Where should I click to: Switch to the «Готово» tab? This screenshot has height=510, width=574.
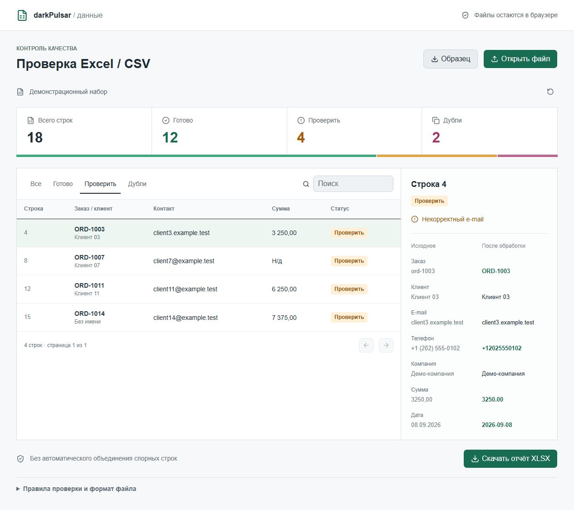point(63,184)
